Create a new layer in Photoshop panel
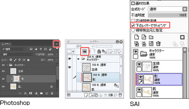The height and width of the screenshot is (109, 189). (x=47, y=93)
